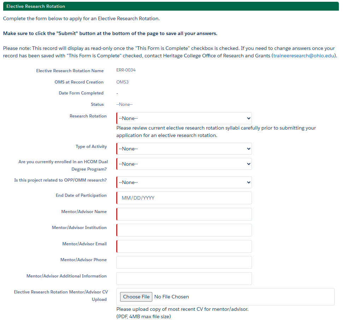Click the Mentor/Advisor CV Upload label

tap(61, 296)
